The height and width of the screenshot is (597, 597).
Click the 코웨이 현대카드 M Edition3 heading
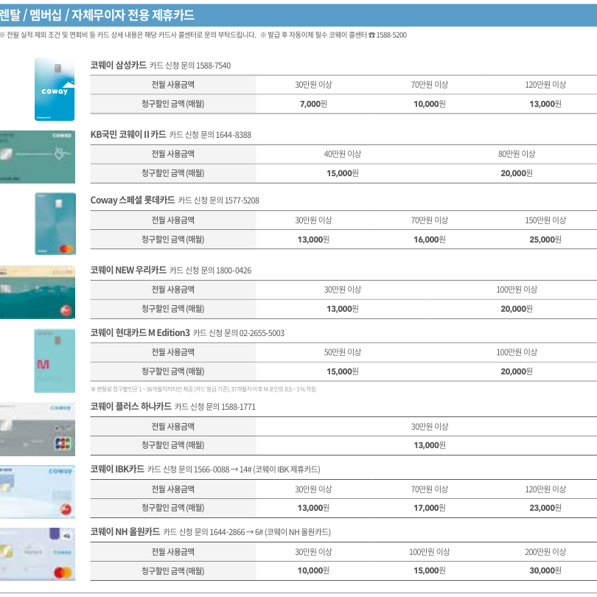coord(140,332)
